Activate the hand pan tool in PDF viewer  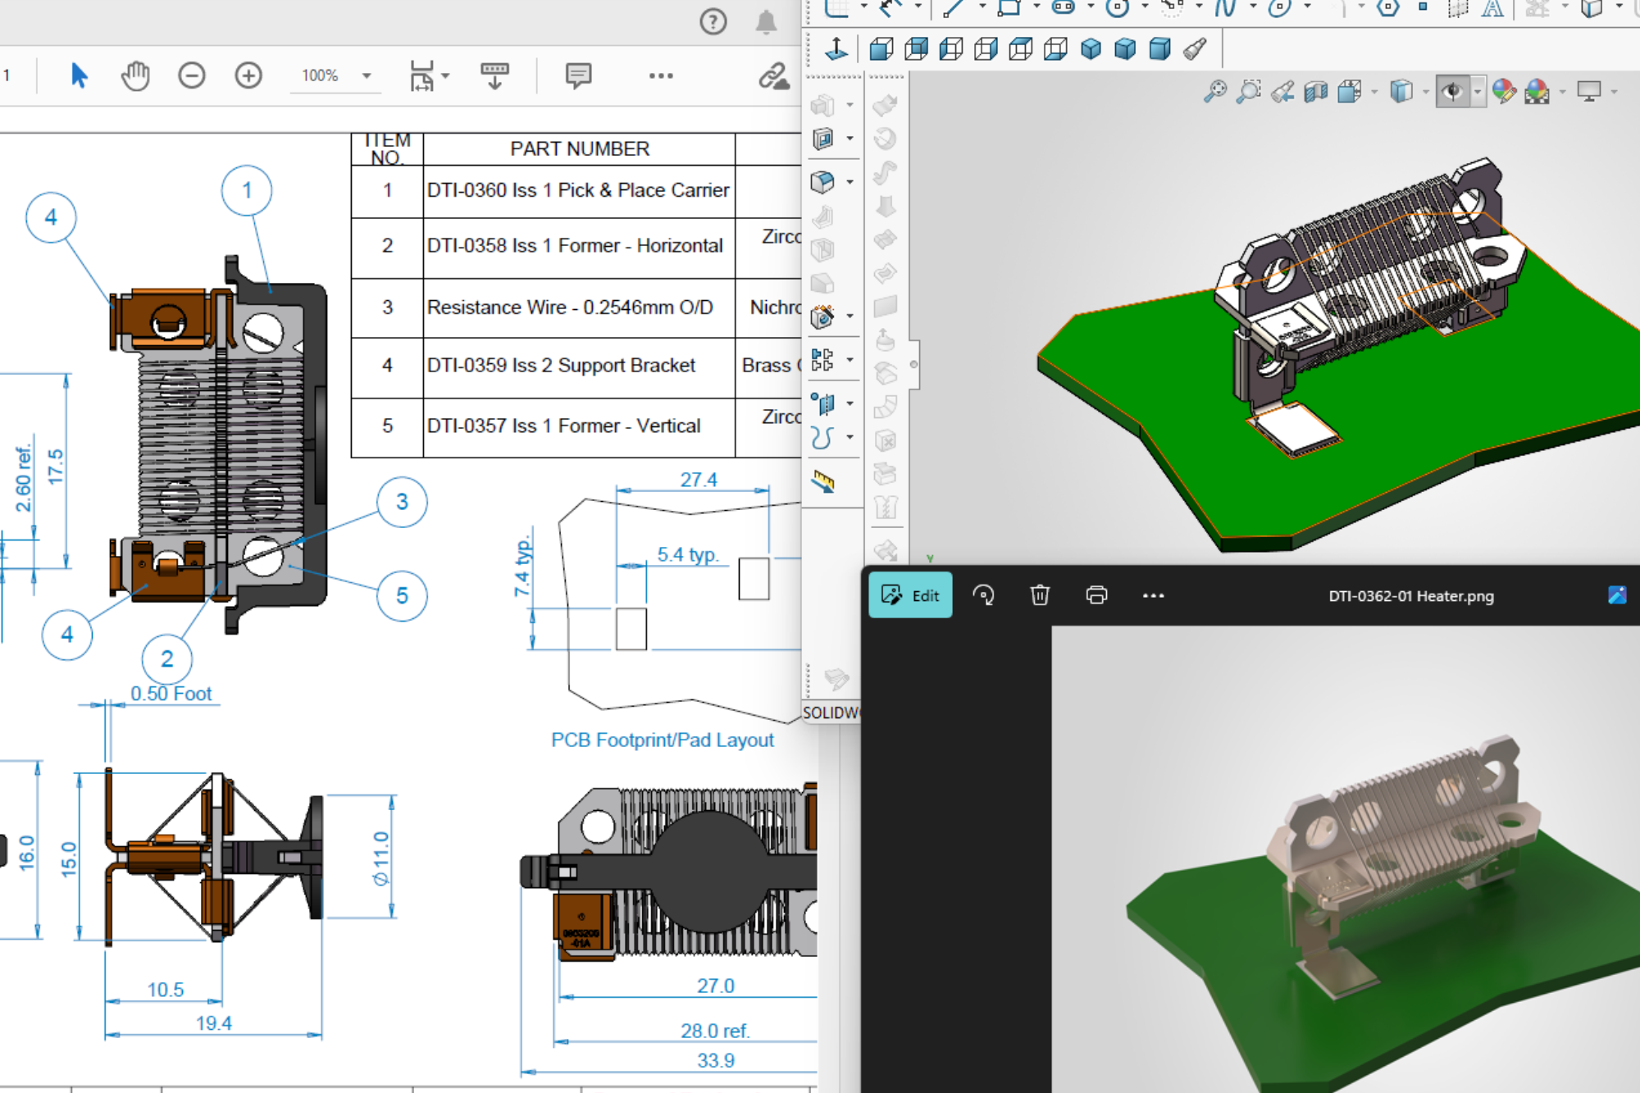[135, 75]
